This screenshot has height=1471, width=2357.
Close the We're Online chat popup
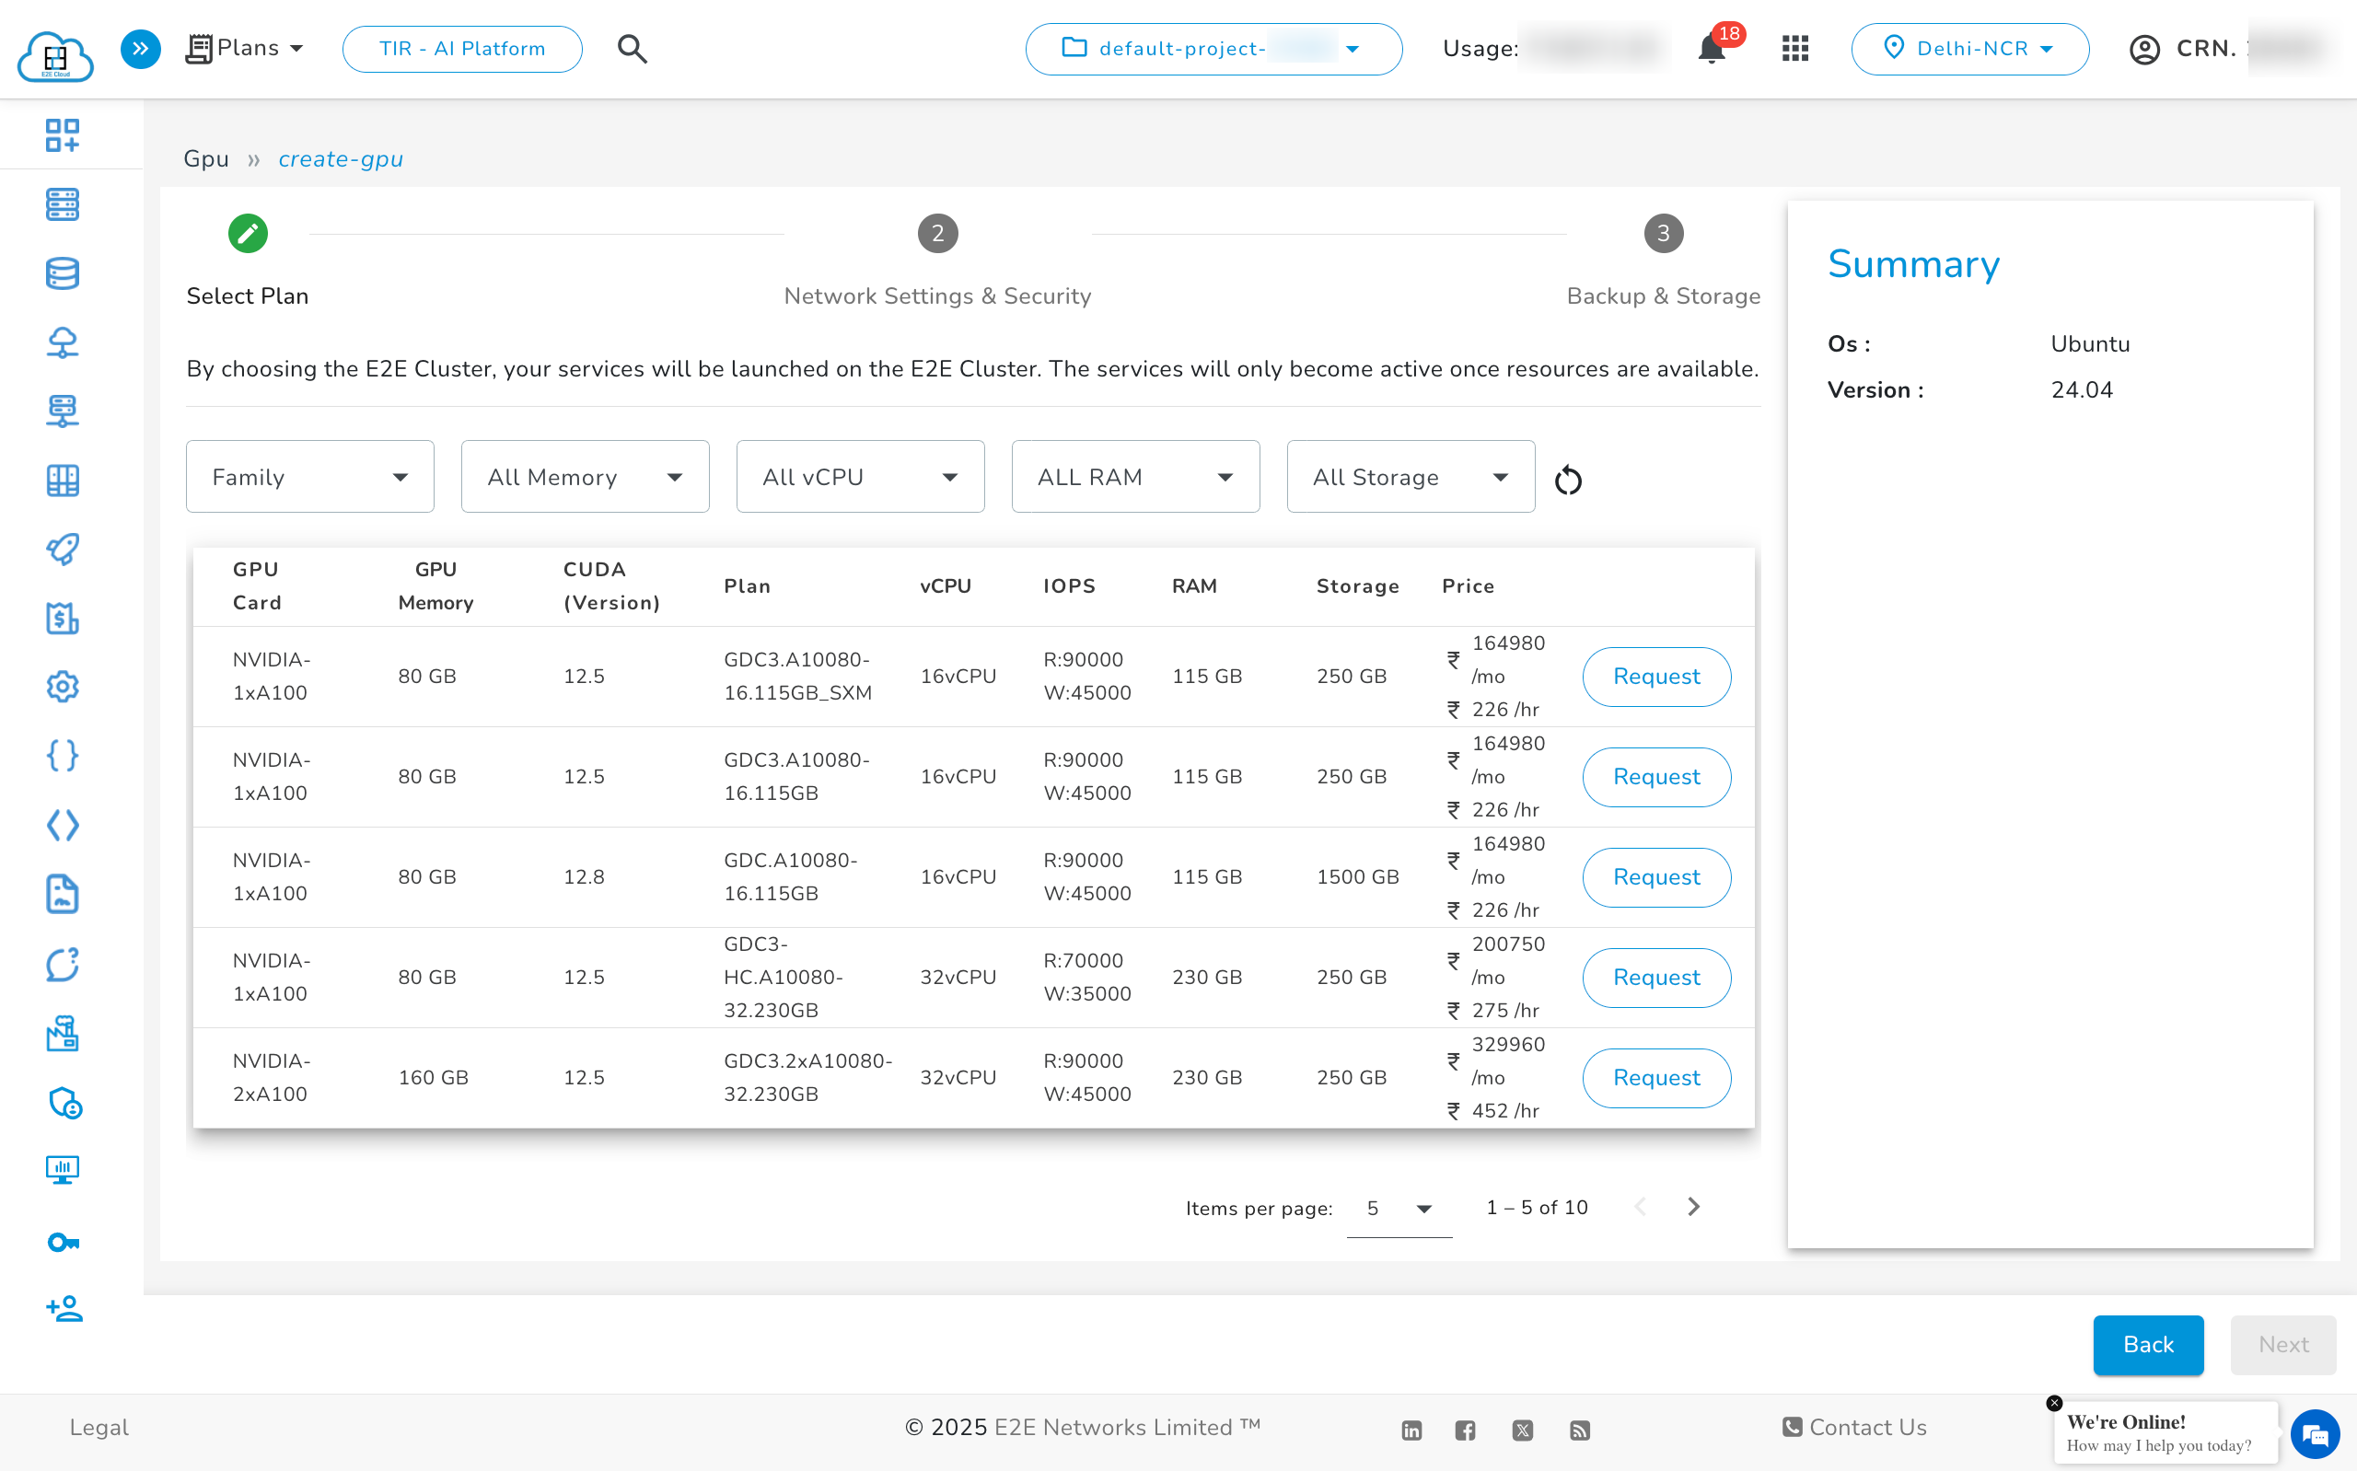click(x=2053, y=1403)
